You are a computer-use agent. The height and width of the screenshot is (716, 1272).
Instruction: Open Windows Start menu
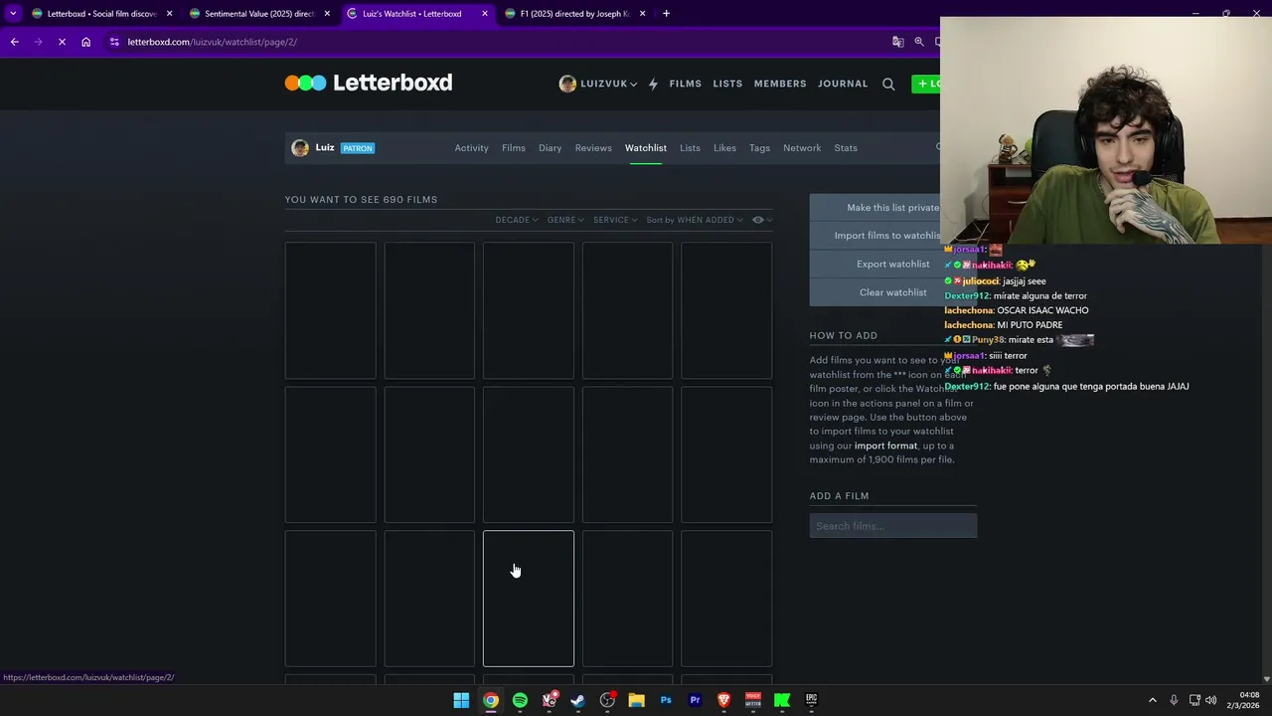point(461,700)
